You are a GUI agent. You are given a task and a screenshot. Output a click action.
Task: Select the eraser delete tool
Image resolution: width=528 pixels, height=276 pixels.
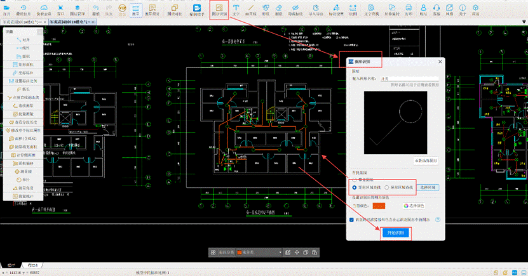coord(278,10)
